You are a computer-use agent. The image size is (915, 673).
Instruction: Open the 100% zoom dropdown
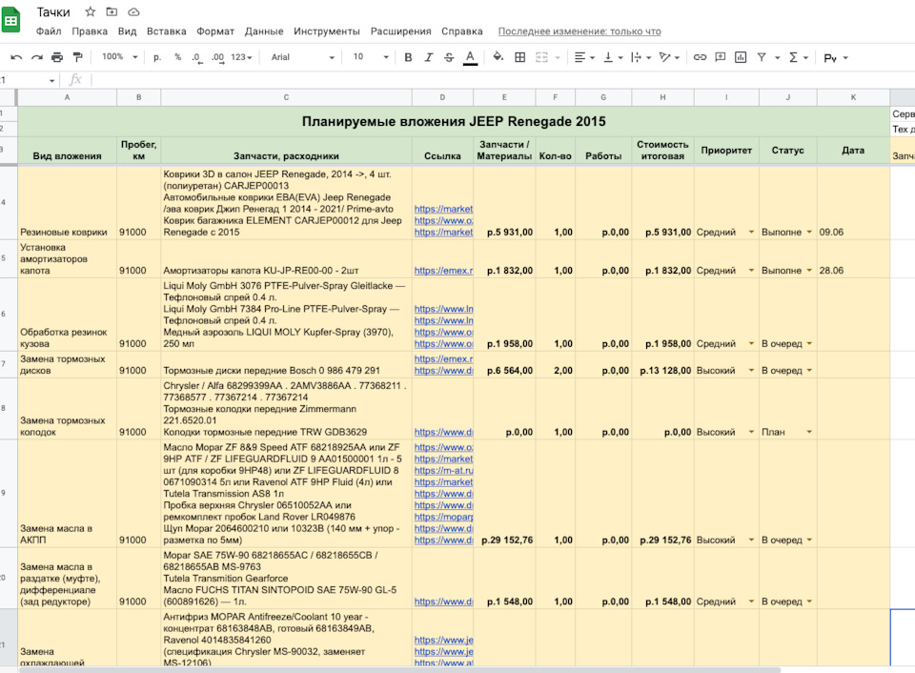tap(120, 57)
